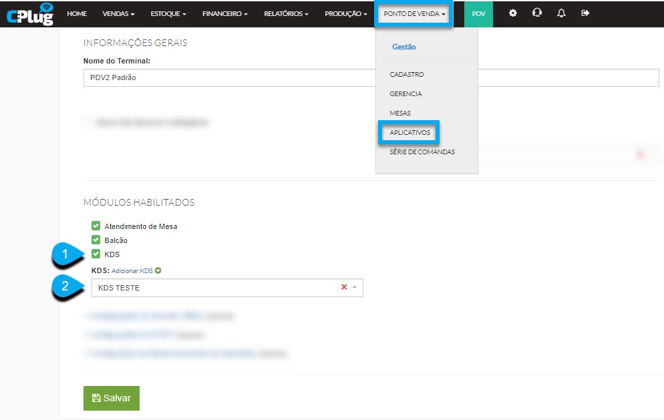Screen dimensions: 664x420
Task: Toggle the KDS checkbox
Action: 96,254
